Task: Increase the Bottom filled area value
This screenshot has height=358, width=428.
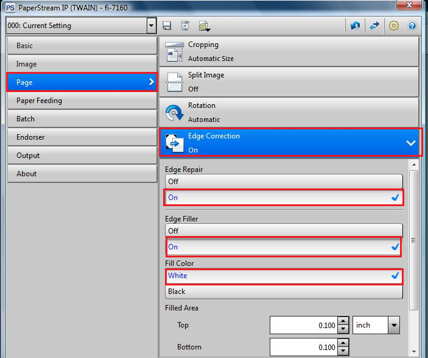Action: [343, 343]
